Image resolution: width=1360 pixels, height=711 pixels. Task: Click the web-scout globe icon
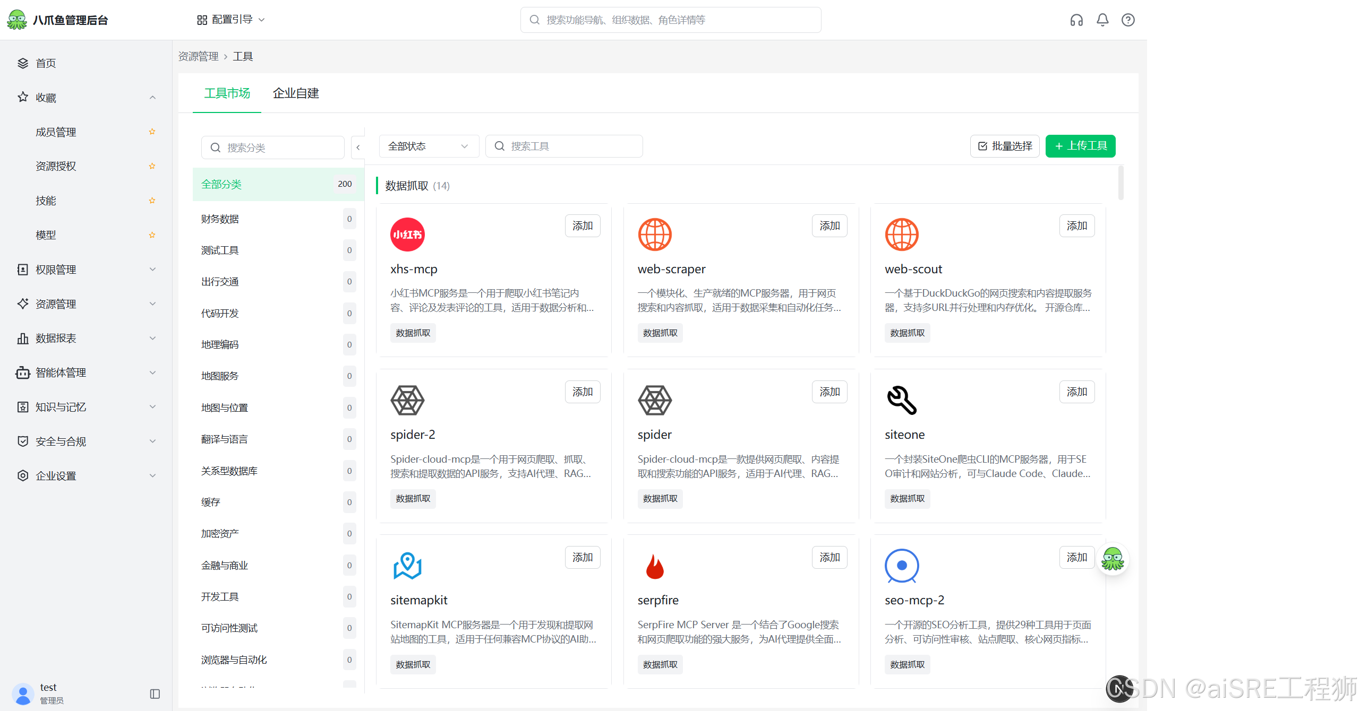click(902, 235)
